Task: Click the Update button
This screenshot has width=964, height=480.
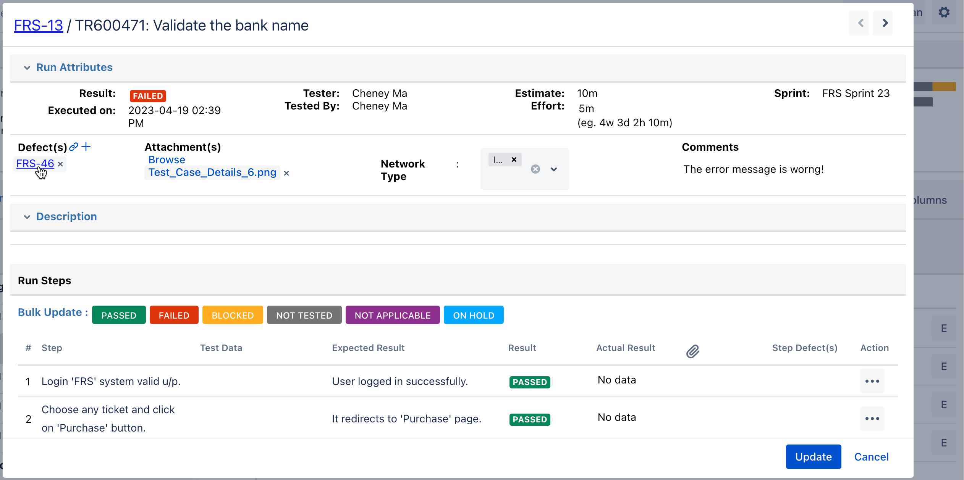Action: [813, 457]
